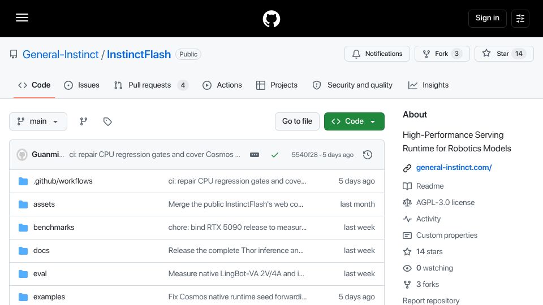
Task: Open the .github/workflows folder
Action: [63, 181]
